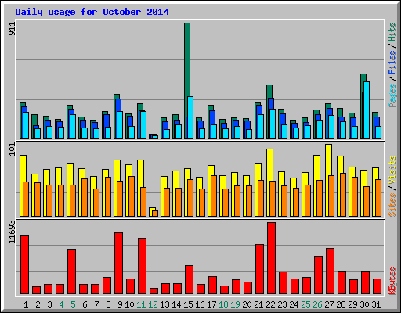Click the orange sites bar for day 28
Image resolution: width=401 pixels, height=313 pixels.
[x=343, y=195]
